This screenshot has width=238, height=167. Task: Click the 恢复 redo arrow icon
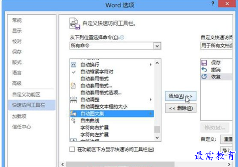pos(204,77)
